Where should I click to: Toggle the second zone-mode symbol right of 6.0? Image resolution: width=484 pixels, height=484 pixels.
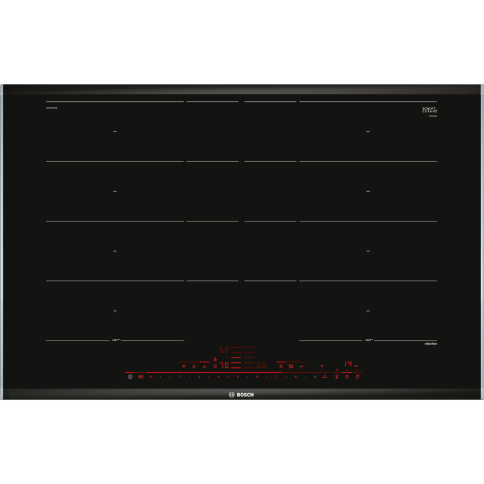coord(291,366)
